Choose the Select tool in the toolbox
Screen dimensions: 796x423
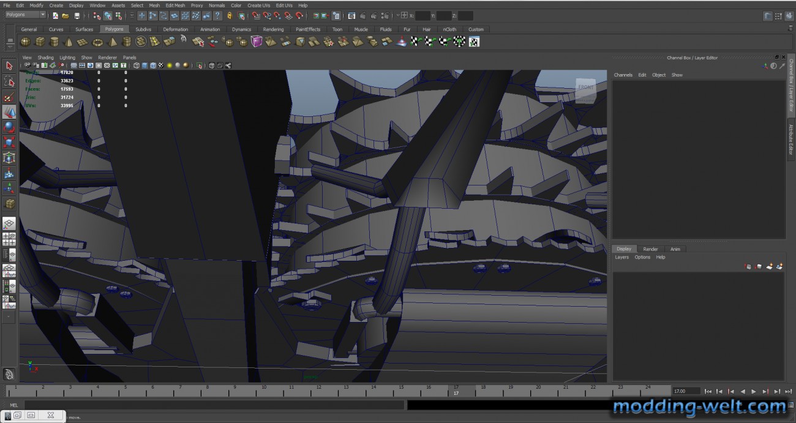pyautogui.click(x=9, y=66)
